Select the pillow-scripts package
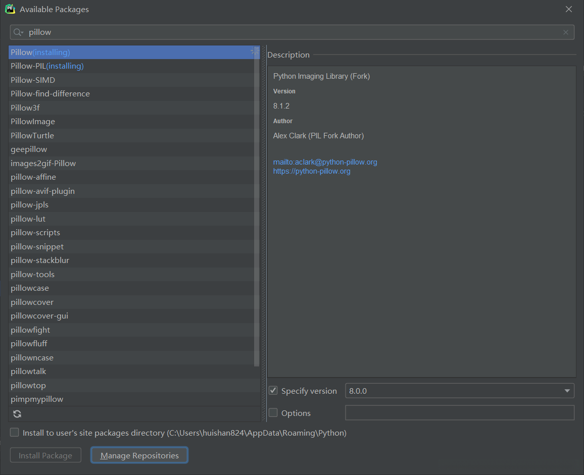 click(x=134, y=233)
